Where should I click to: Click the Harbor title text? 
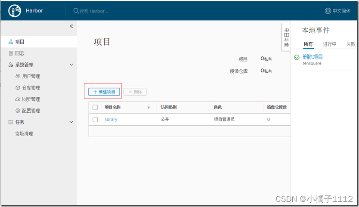(34, 11)
